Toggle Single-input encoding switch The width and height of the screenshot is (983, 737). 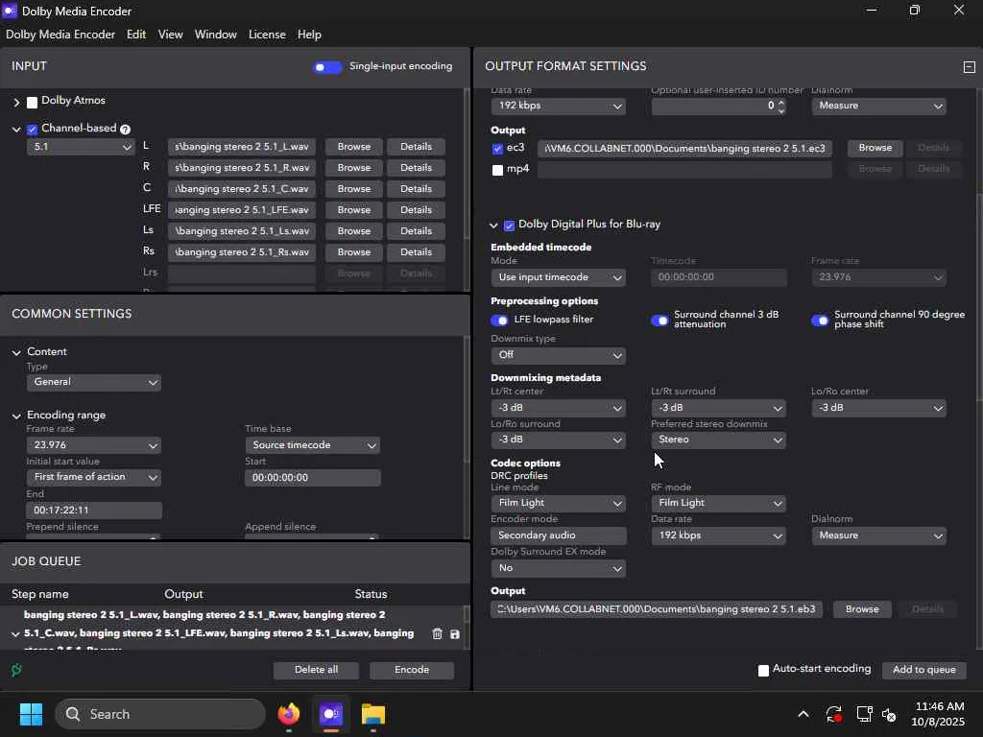pos(327,67)
